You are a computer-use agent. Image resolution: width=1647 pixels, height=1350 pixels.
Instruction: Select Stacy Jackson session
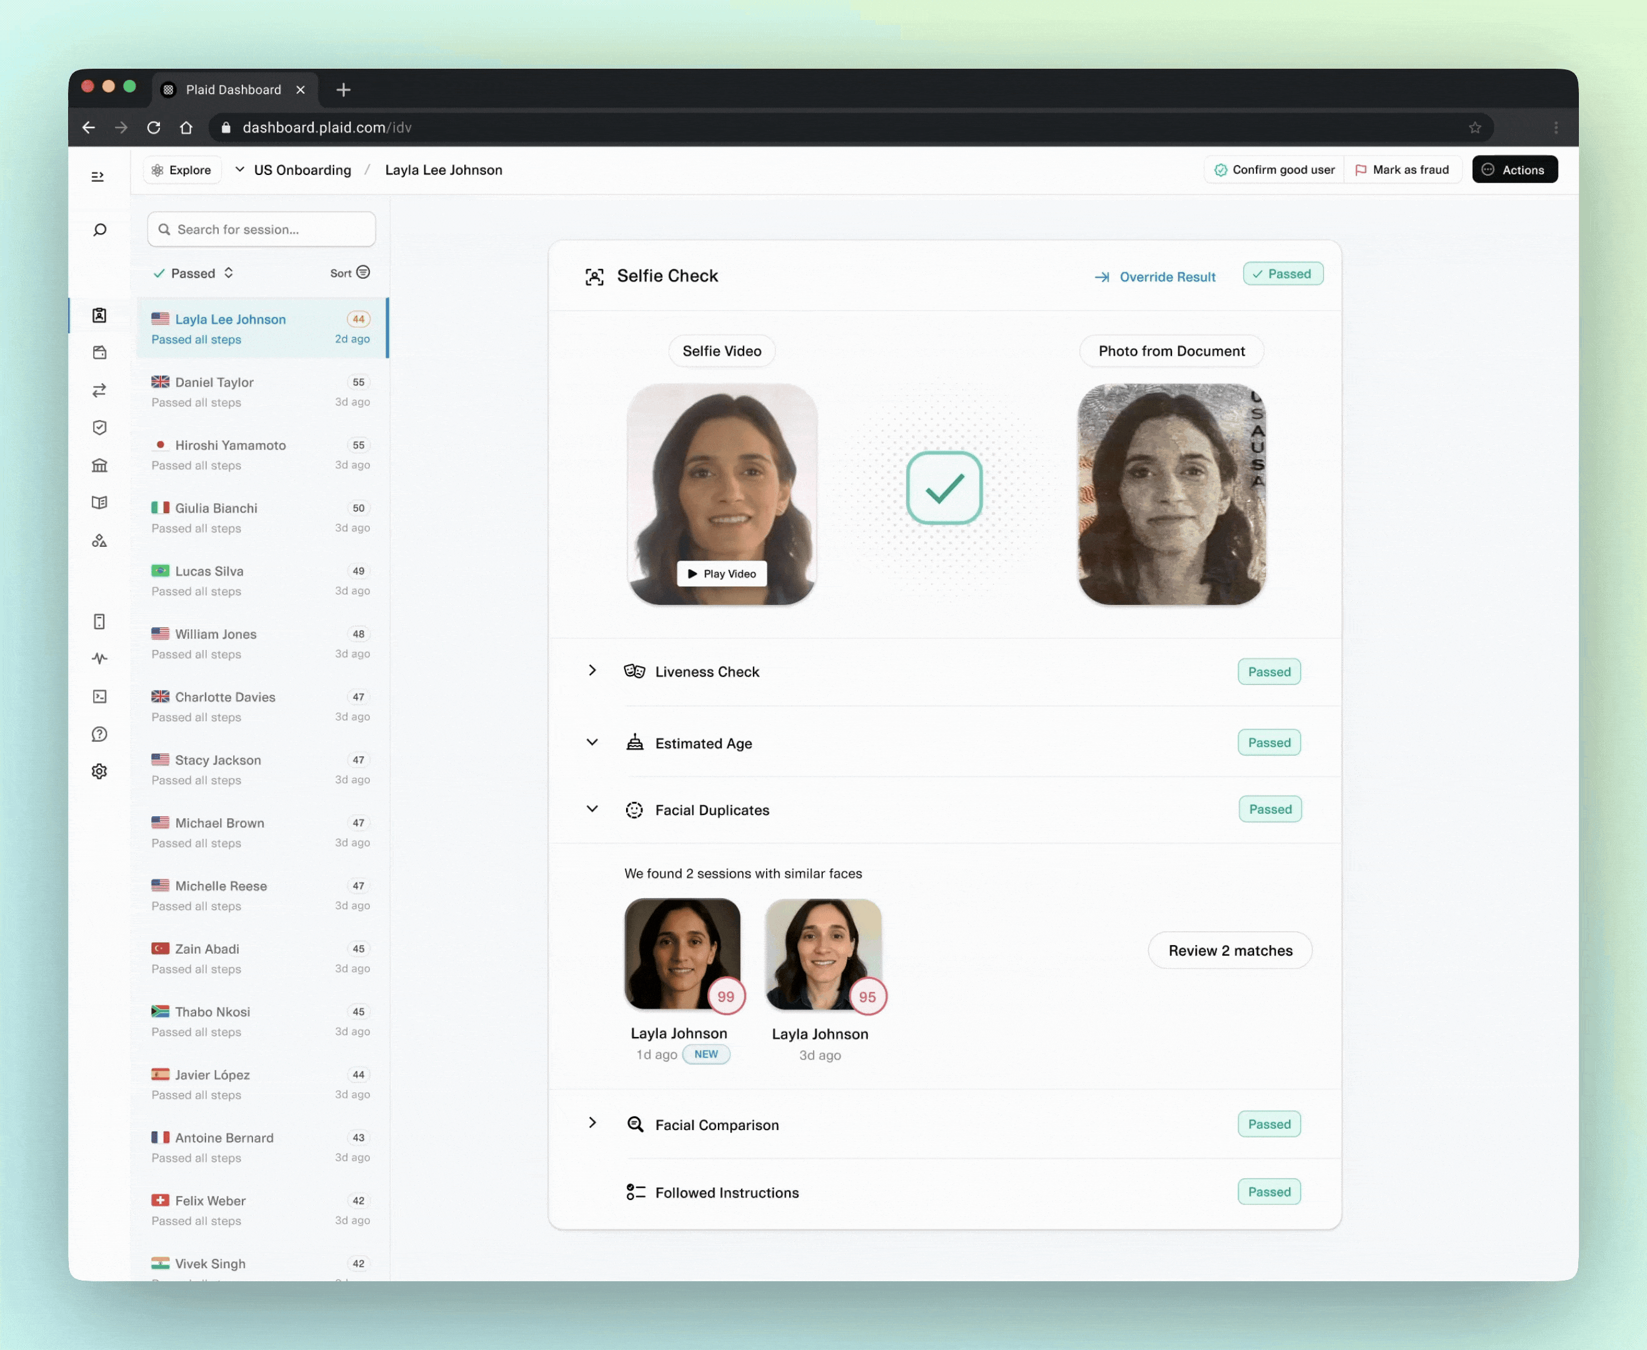coord(262,769)
